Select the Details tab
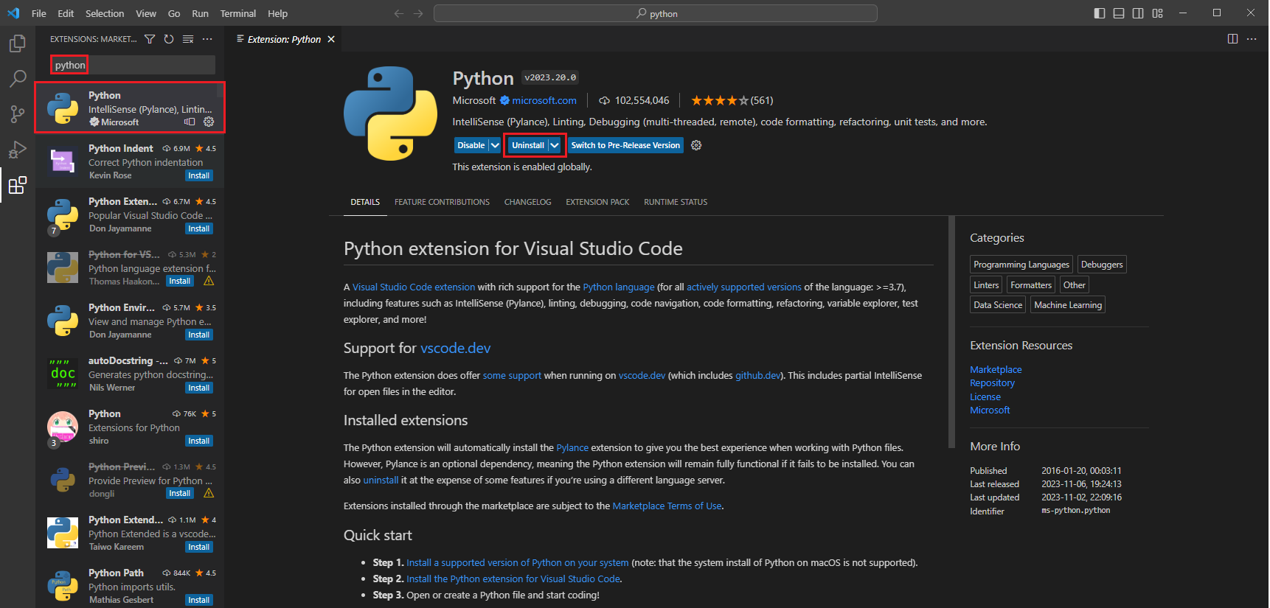This screenshot has height=608, width=1270. (365, 202)
